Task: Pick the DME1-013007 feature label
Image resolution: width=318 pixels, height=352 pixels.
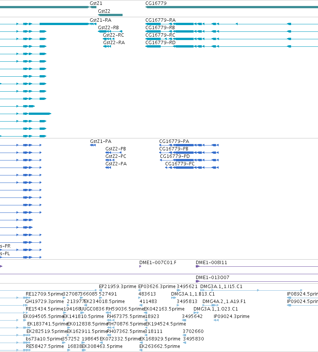Action: [x=212, y=278]
